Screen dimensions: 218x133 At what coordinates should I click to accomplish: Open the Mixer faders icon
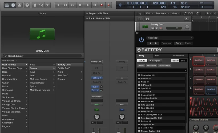[x=41, y=5]
